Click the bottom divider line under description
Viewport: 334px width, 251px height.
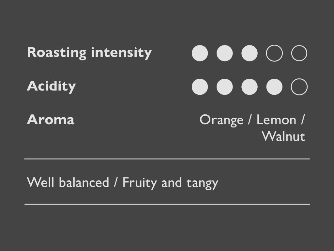pos(167,204)
